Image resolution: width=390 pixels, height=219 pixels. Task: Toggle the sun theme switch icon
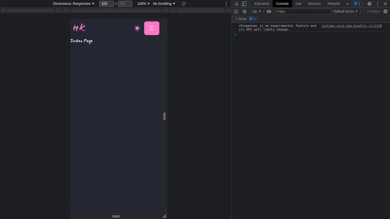pos(137,28)
